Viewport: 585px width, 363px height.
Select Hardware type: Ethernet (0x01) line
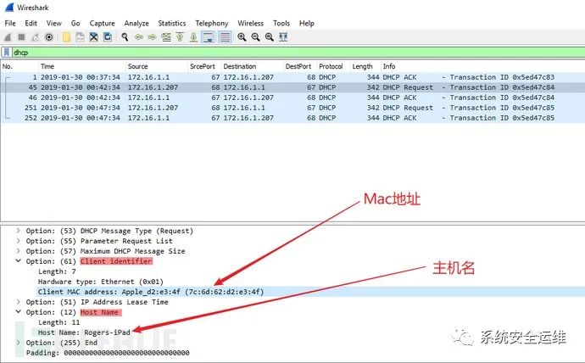[x=101, y=282]
